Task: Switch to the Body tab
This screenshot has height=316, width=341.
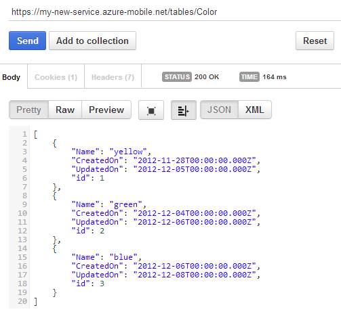Action: (12, 77)
